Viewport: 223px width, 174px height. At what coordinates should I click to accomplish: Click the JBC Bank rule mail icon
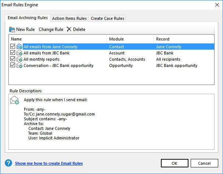point(19,53)
